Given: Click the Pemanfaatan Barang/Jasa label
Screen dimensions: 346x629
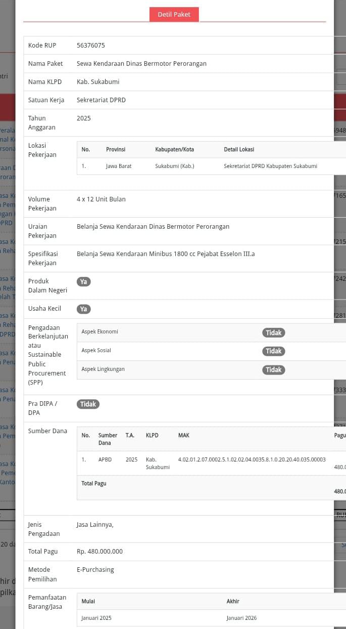Looking at the screenshot, I should [x=47, y=602].
